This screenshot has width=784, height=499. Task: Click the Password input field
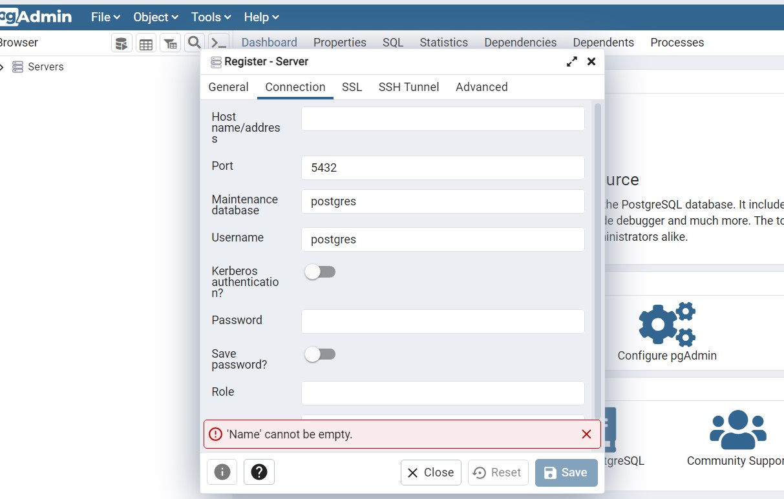click(443, 321)
